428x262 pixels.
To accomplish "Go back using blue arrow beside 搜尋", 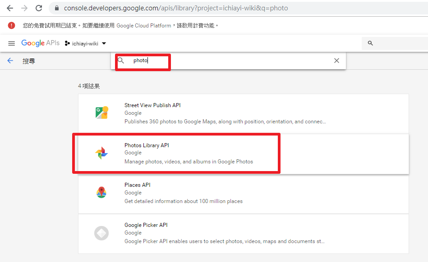I will click(10, 60).
